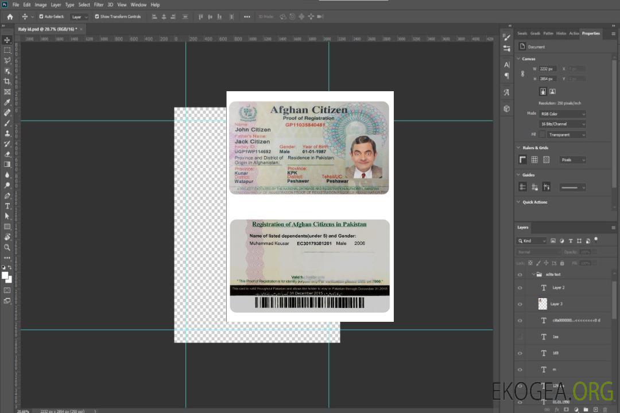Select the Zoom tool
The width and height of the screenshot is (620, 413).
tap(7, 247)
